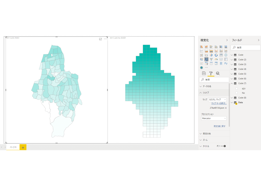Toggle the タイトル switch off
Viewport: 261px width, 186px height.
tap(223, 146)
